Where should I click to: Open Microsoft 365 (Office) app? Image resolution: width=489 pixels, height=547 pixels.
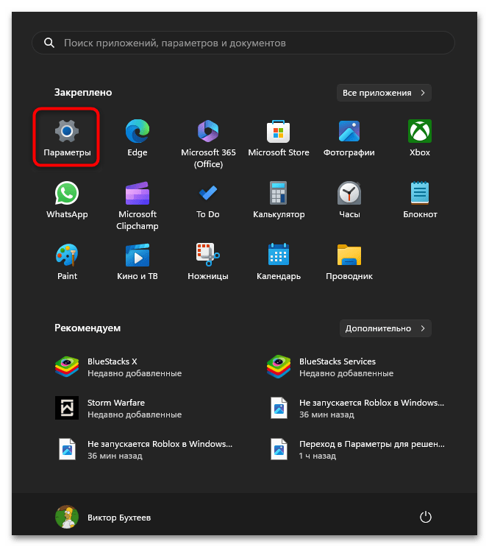tap(208, 144)
